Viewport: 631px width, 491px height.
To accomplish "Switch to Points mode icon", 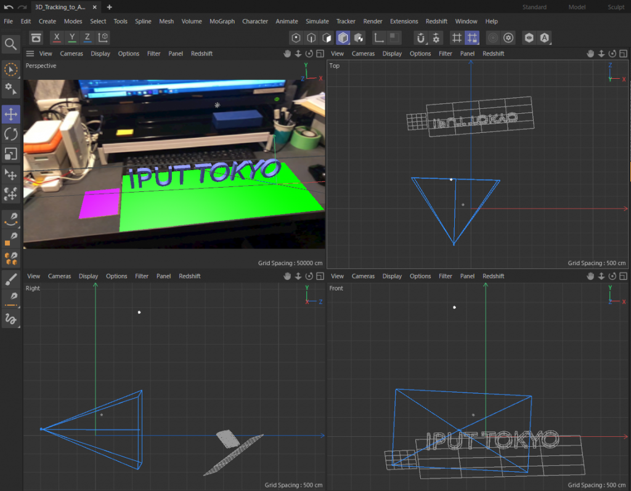I will pos(296,38).
